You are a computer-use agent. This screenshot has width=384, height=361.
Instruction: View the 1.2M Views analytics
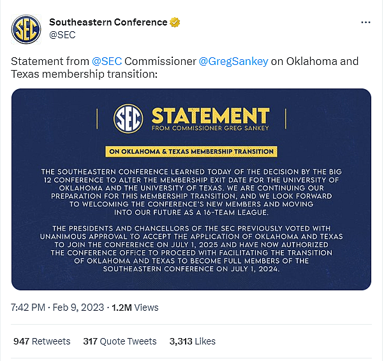point(135,307)
